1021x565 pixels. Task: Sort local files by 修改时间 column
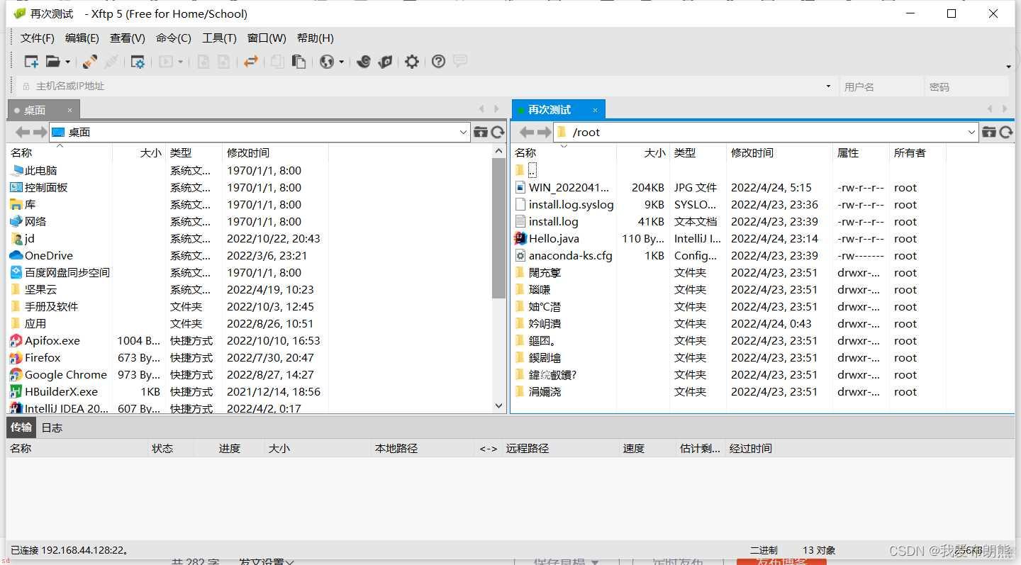(x=275, y=152)
